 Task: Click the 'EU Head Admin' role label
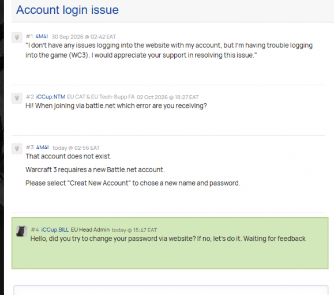pos(90,230)
